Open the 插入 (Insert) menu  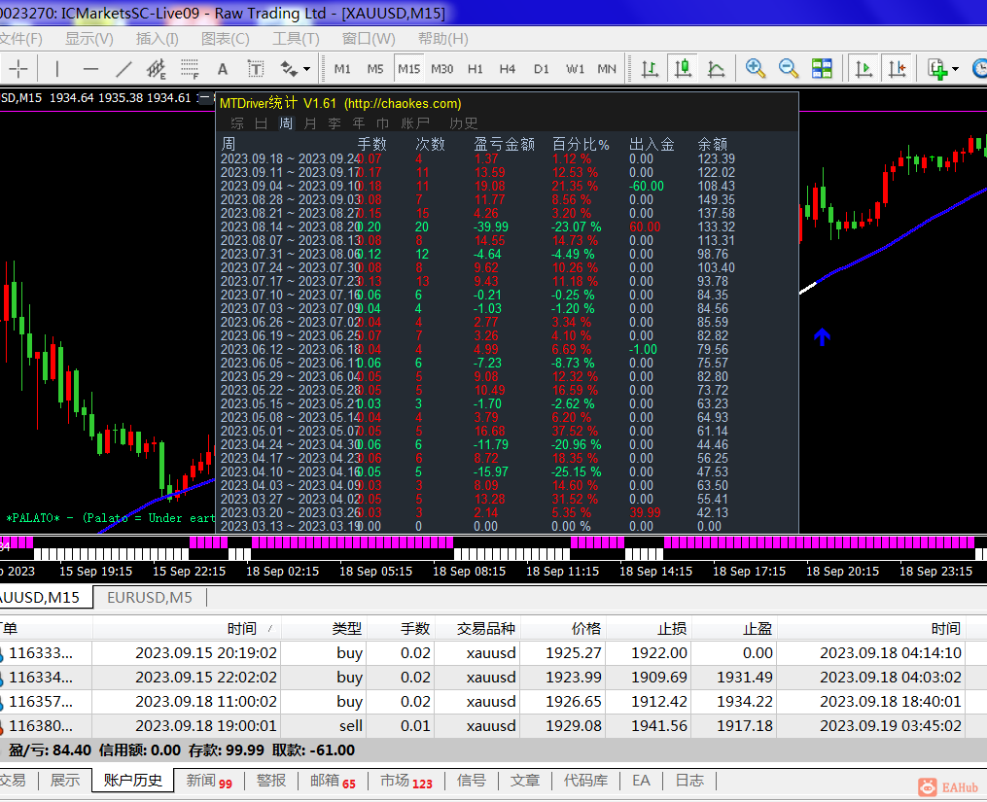[158, 39]
